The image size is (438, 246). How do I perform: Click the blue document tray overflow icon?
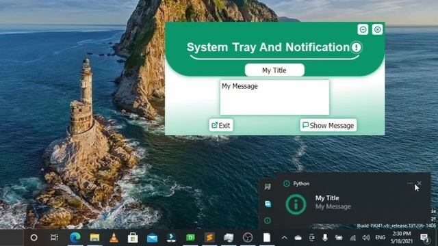pos(268,204)
